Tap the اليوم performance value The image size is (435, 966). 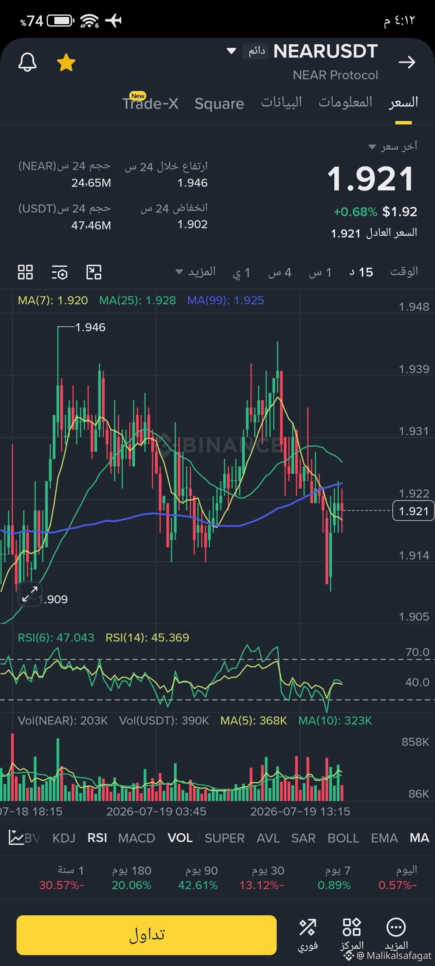398,885
